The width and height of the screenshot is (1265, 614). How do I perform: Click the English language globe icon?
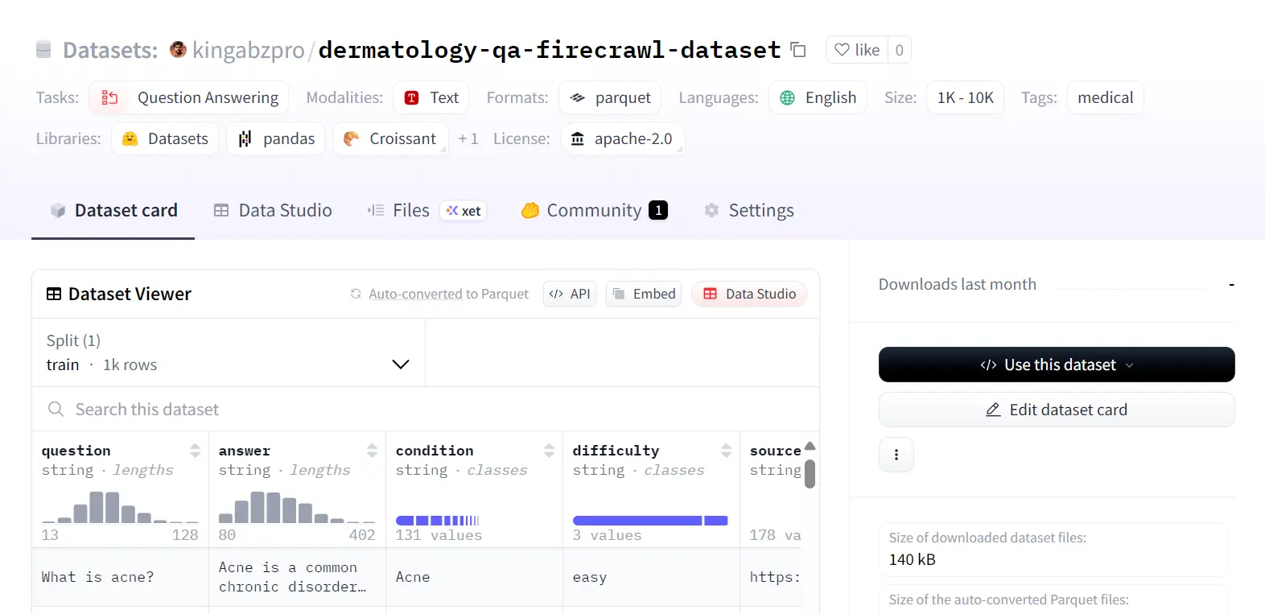pyautogui.click(x=787, y=97)
